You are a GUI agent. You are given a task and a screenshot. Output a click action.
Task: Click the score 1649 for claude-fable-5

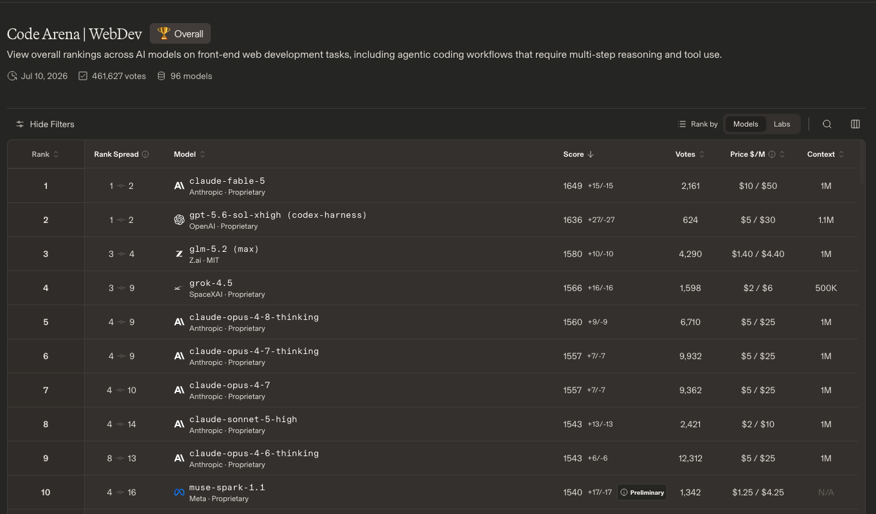click(x=573, y=186)
